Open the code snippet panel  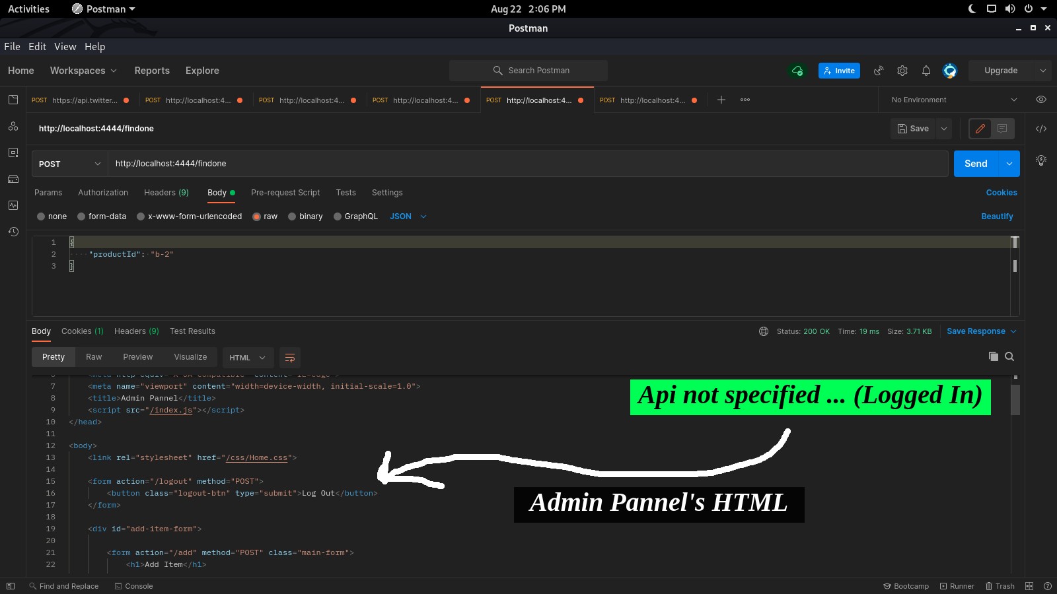point(1042,128)
